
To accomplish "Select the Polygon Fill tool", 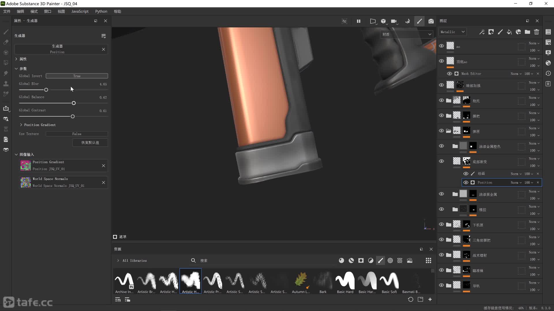I will coord(6,63).
